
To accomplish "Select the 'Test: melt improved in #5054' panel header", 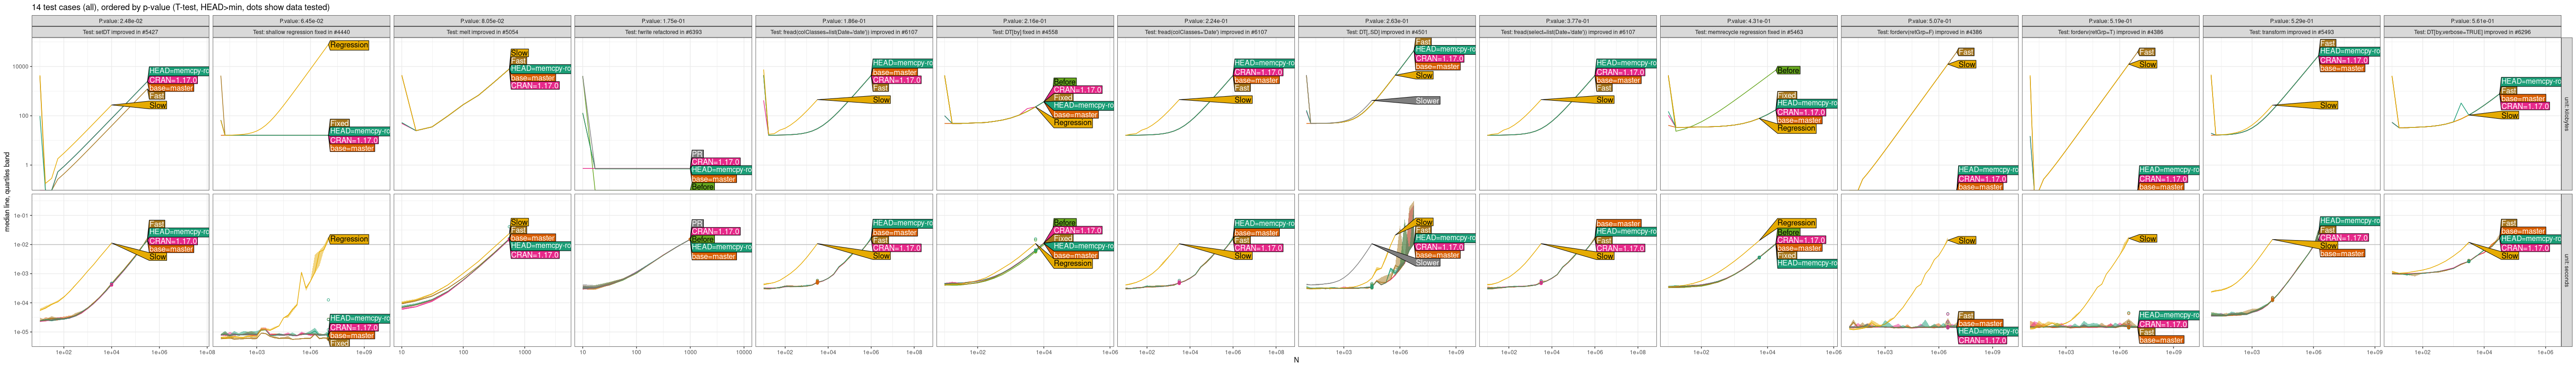I will tap(482, 32).
